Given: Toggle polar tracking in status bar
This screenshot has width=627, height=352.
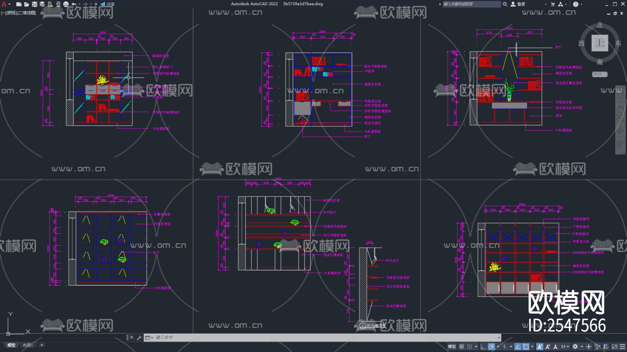Looking at the screenshot, I should point(491,346).
